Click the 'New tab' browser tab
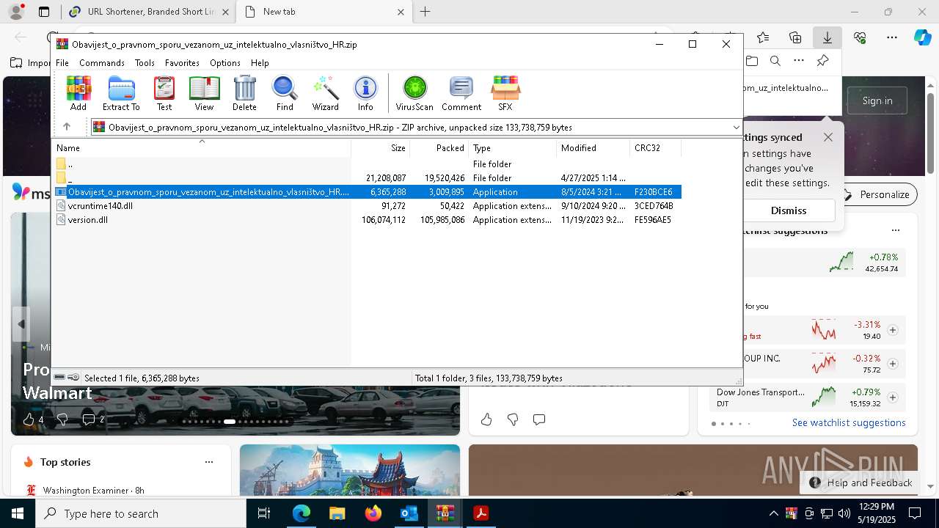This screenshot has width=939, height=528. click(324, 12)
